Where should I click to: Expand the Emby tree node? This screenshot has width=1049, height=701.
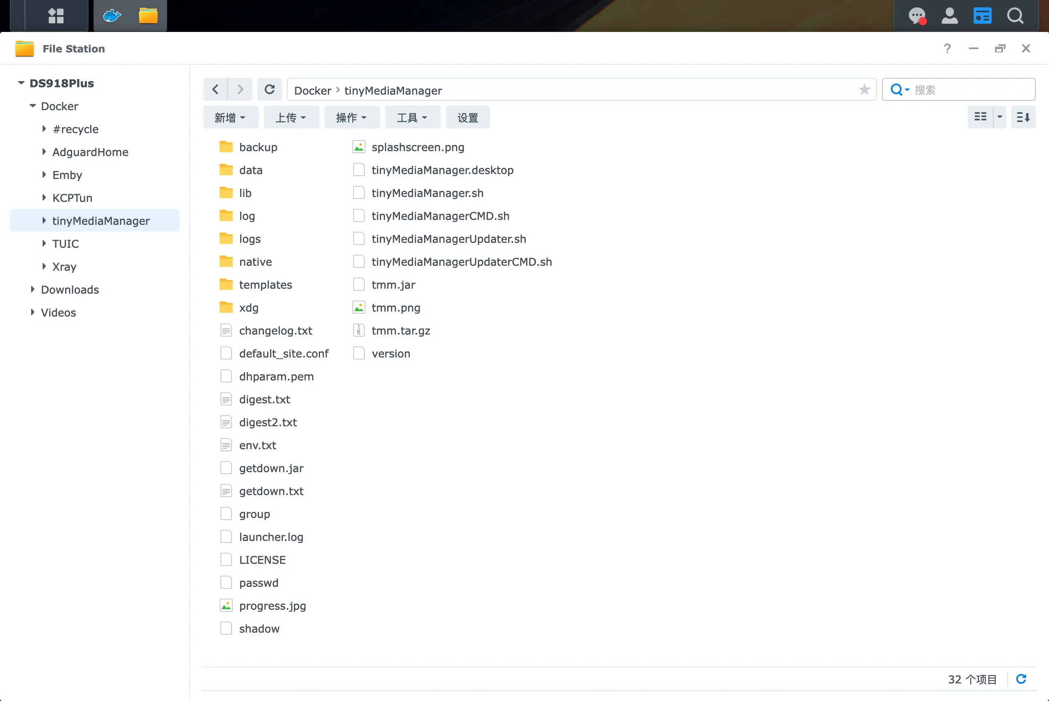(x=44, y=174)
